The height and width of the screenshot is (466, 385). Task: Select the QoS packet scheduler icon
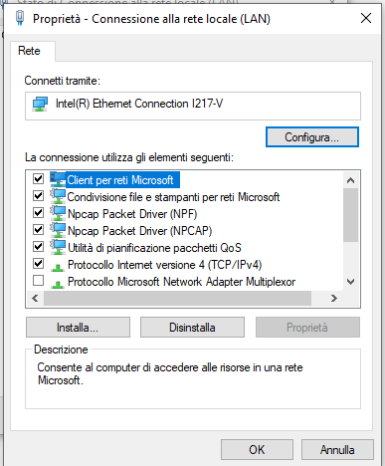coord(58,247)
